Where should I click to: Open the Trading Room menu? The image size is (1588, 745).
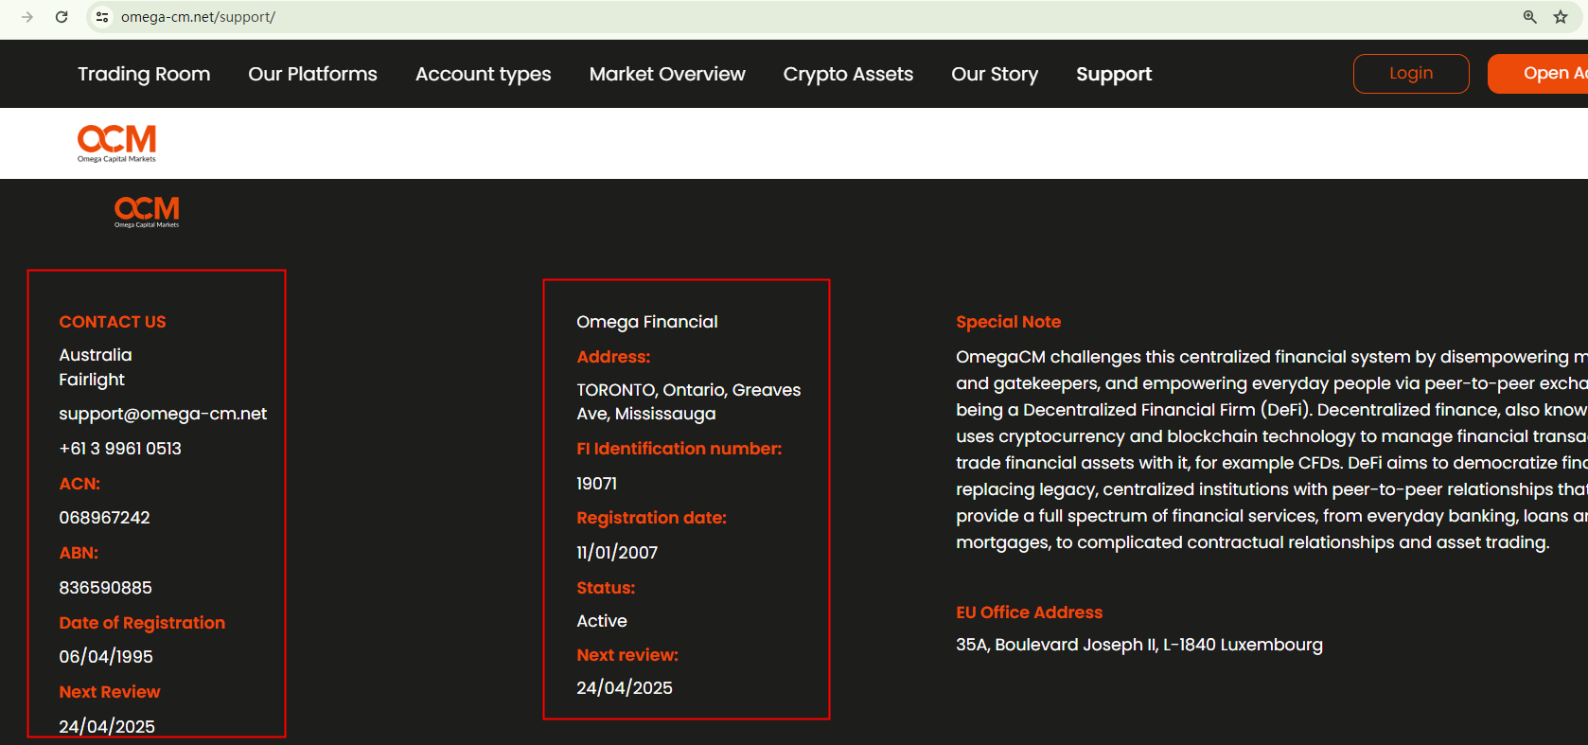(144, 74)
